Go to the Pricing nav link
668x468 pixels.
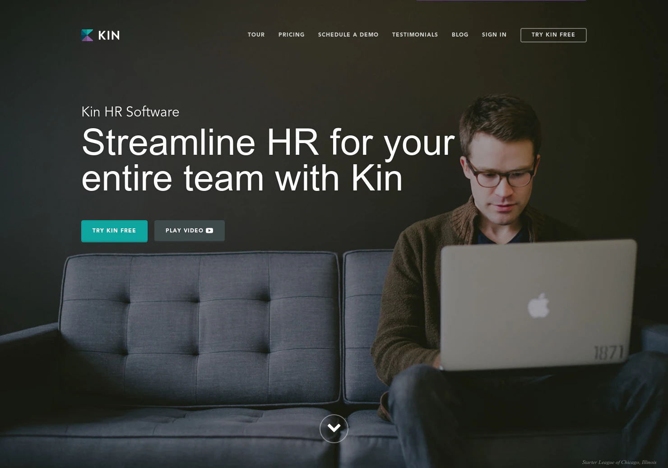point(292,35)
